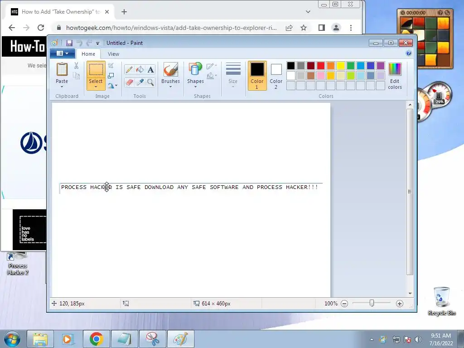The height and width of the screenshot is (348, 464).
Task: Switch to the Home ribbon tab
Action: (x=88, y=54)
